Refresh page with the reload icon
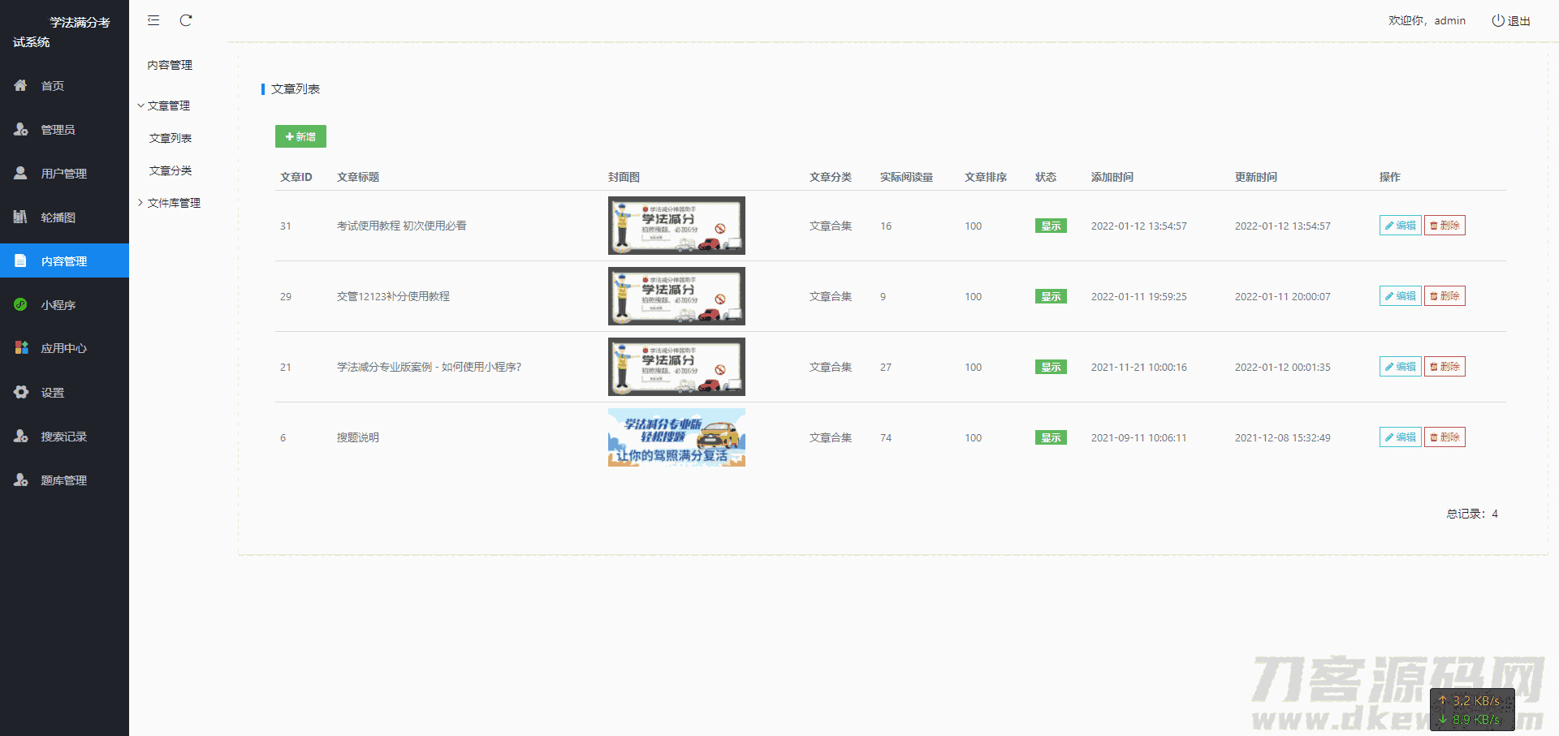This screenshot has width=1559, height=736. (x=186, y=20)
